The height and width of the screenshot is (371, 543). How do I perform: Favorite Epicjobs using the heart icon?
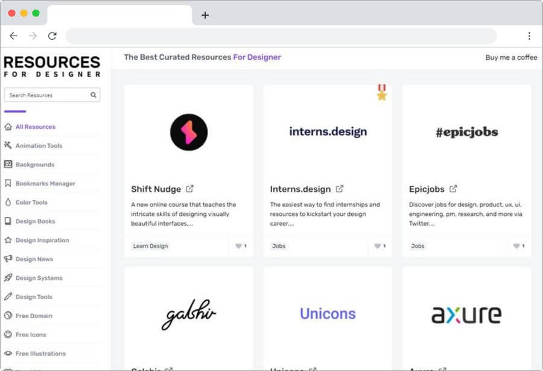pos(516,246)
